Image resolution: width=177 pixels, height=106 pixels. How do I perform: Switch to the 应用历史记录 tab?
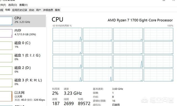[x=20, y=10]
